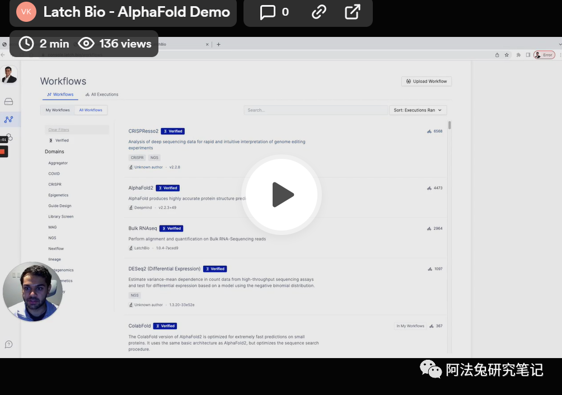Image resolution: width=562 pixels, height=395 pixels.
Task: Click the 1097 executions count for DESeq2
Action: pos(435,269)
